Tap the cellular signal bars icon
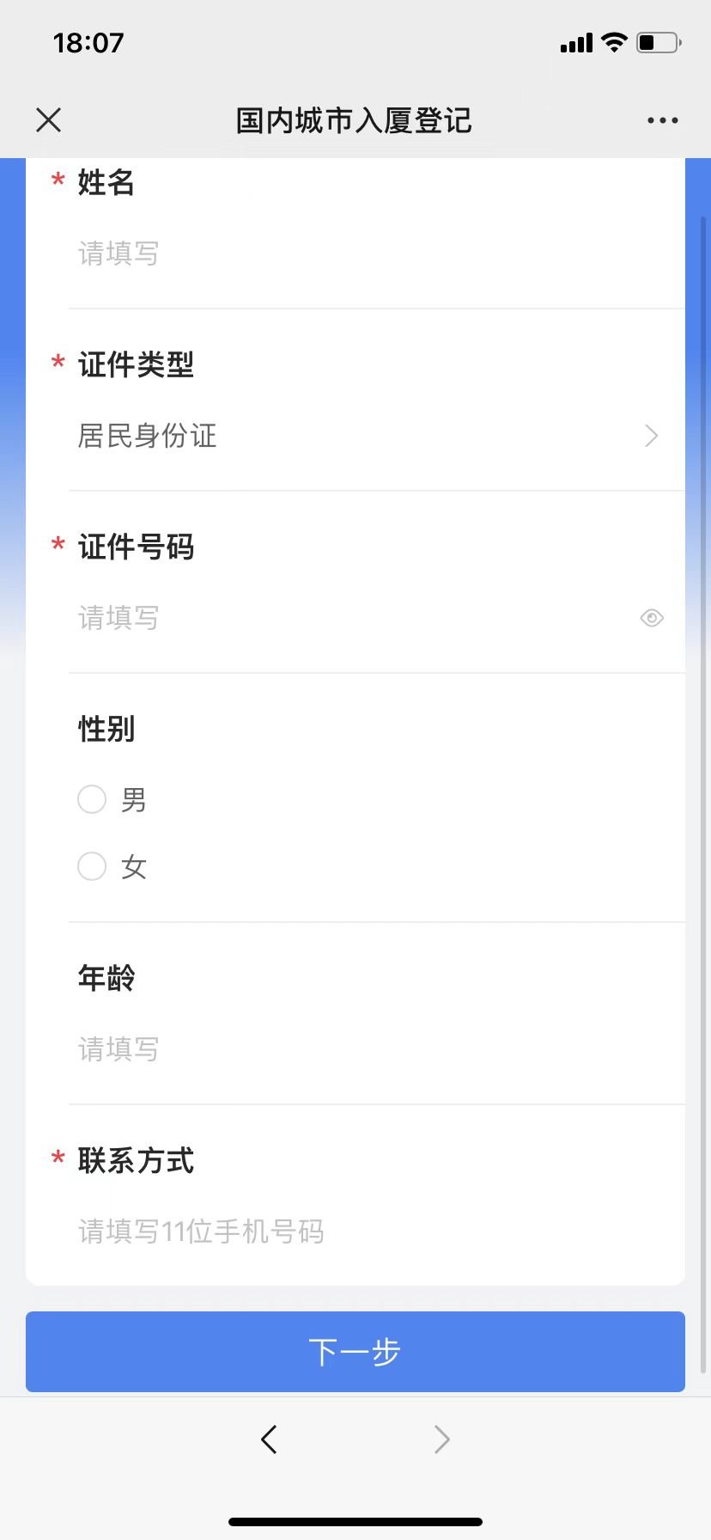This screenshot has width=711, height=1540. (x=576, y=43)
